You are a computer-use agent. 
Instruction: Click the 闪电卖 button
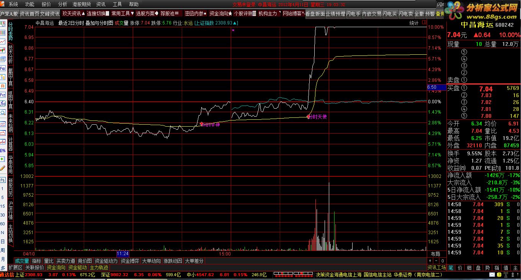click(406, 14)
